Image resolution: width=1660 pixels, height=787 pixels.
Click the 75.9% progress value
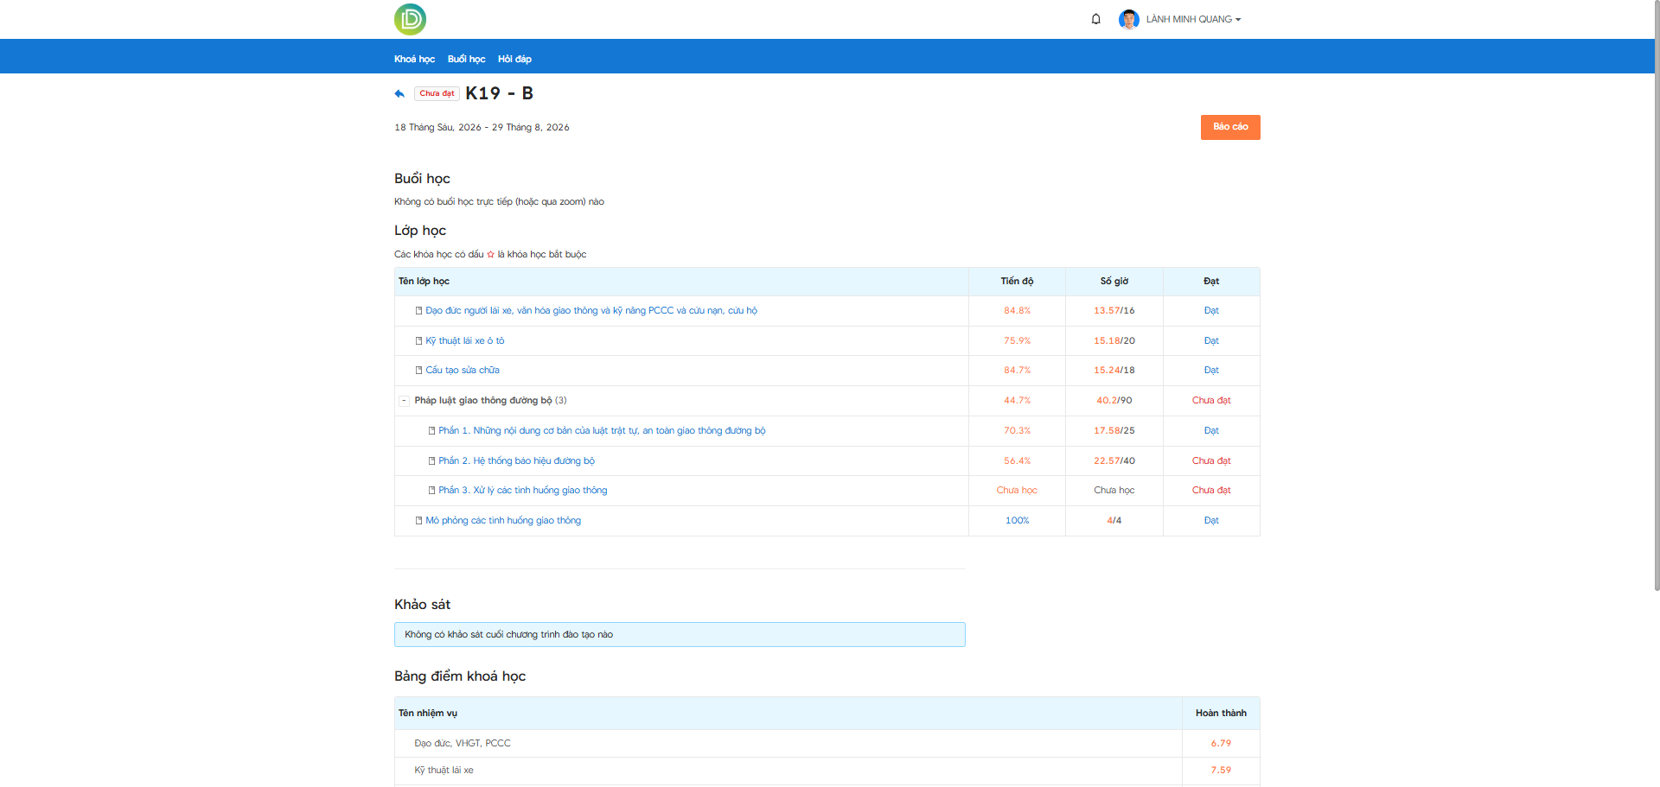[x=1017, y=341]
